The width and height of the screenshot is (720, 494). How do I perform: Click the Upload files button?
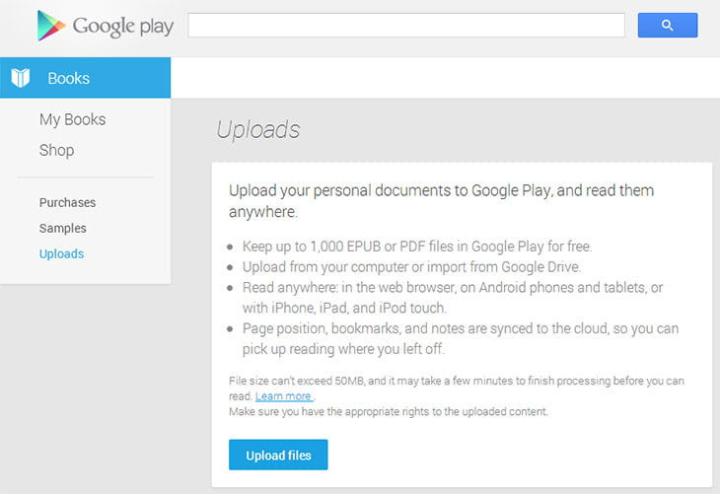click(278, 455)
